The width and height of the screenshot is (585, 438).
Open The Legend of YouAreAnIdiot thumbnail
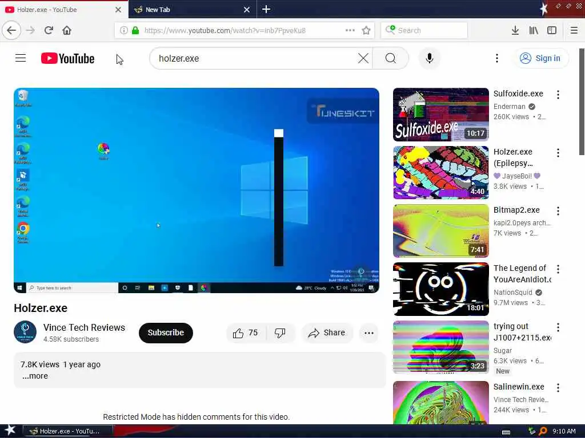(440, 289)
